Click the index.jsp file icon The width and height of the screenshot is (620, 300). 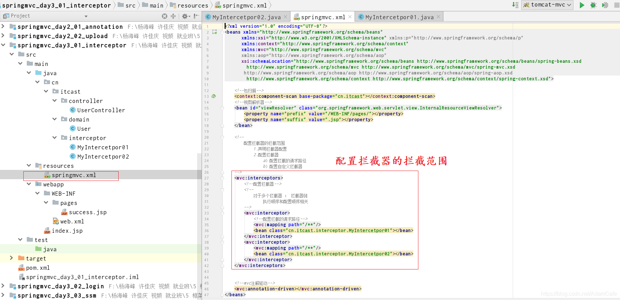pyautogui.click(x=47, y=231)
